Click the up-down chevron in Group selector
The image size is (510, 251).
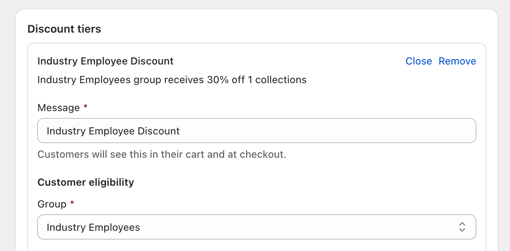point(462,227)
